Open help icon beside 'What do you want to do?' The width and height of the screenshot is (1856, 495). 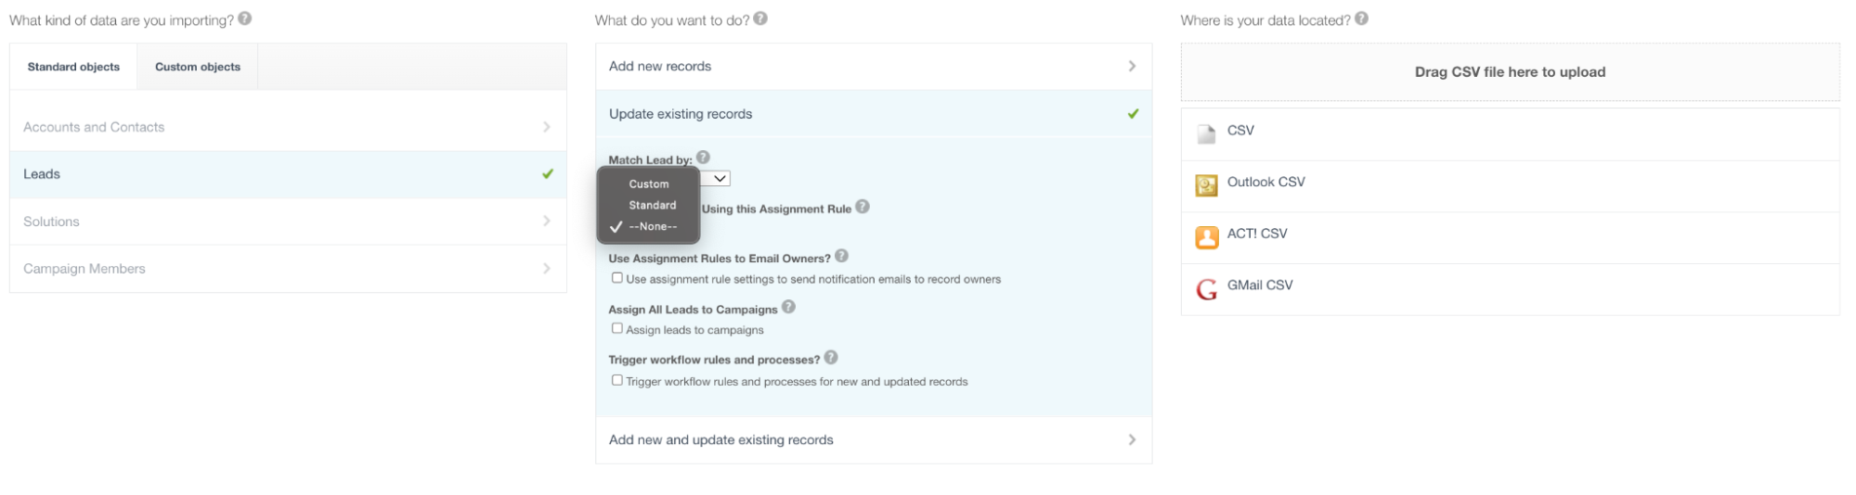760,19
